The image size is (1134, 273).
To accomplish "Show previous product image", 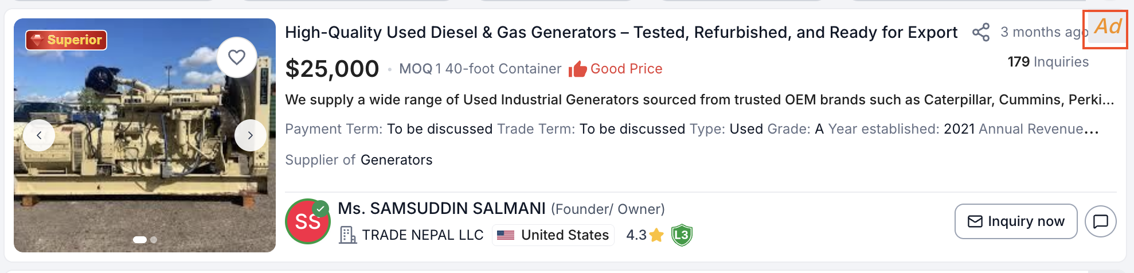I will click(x=39, y=135).
